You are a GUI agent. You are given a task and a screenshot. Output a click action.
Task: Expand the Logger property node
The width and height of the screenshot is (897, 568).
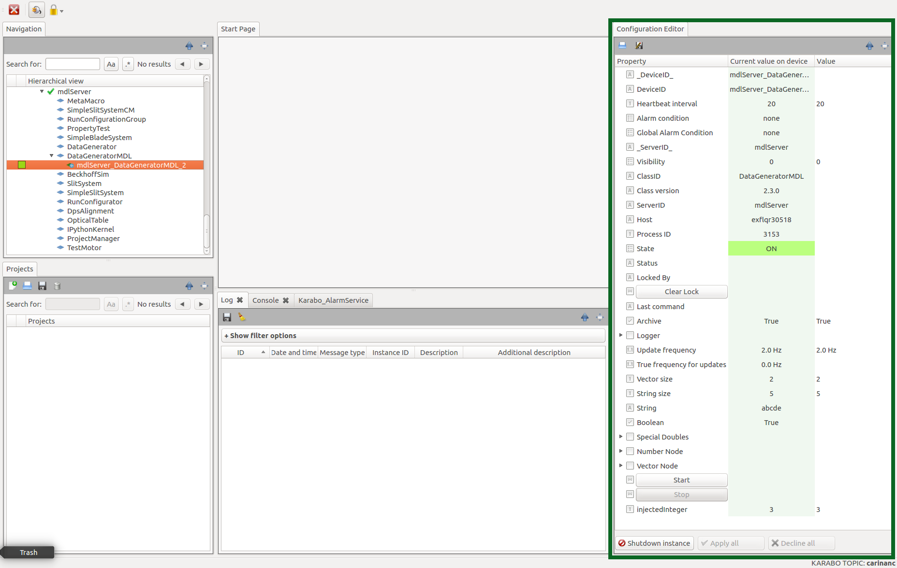[x=621, y=335]
